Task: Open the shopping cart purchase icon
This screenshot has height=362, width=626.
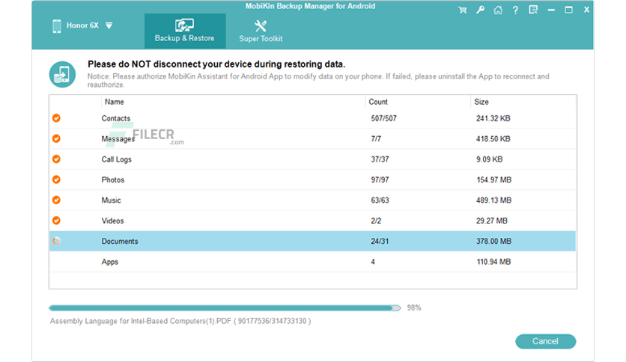Action: click(462, 10)
